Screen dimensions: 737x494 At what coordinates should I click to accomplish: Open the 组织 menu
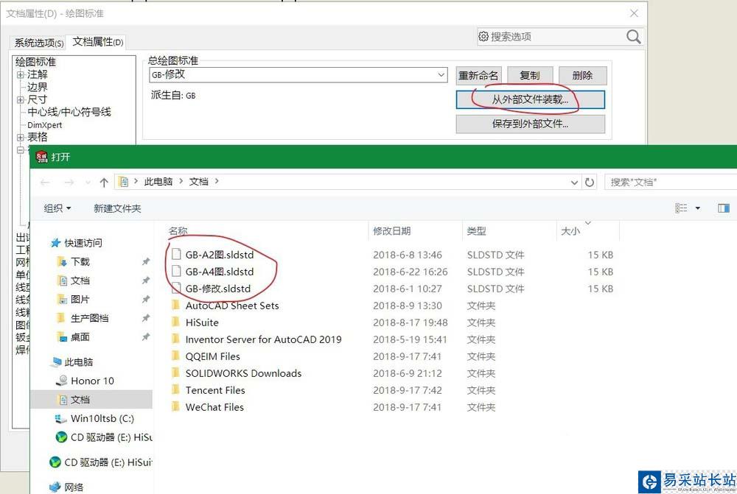pos(57,208)
